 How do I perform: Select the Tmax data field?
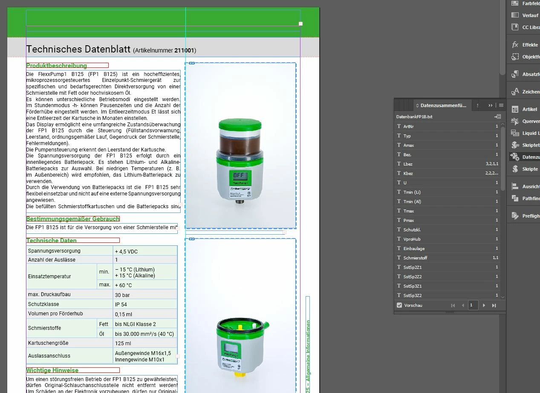point(448,211)
